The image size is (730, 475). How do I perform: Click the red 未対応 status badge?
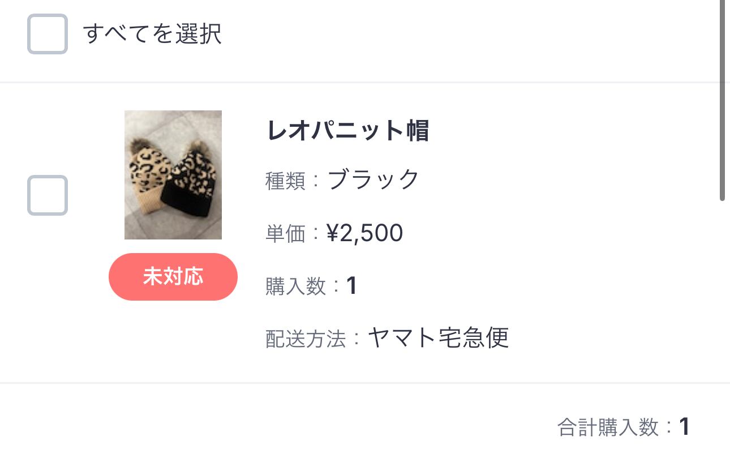coord(173,277)
